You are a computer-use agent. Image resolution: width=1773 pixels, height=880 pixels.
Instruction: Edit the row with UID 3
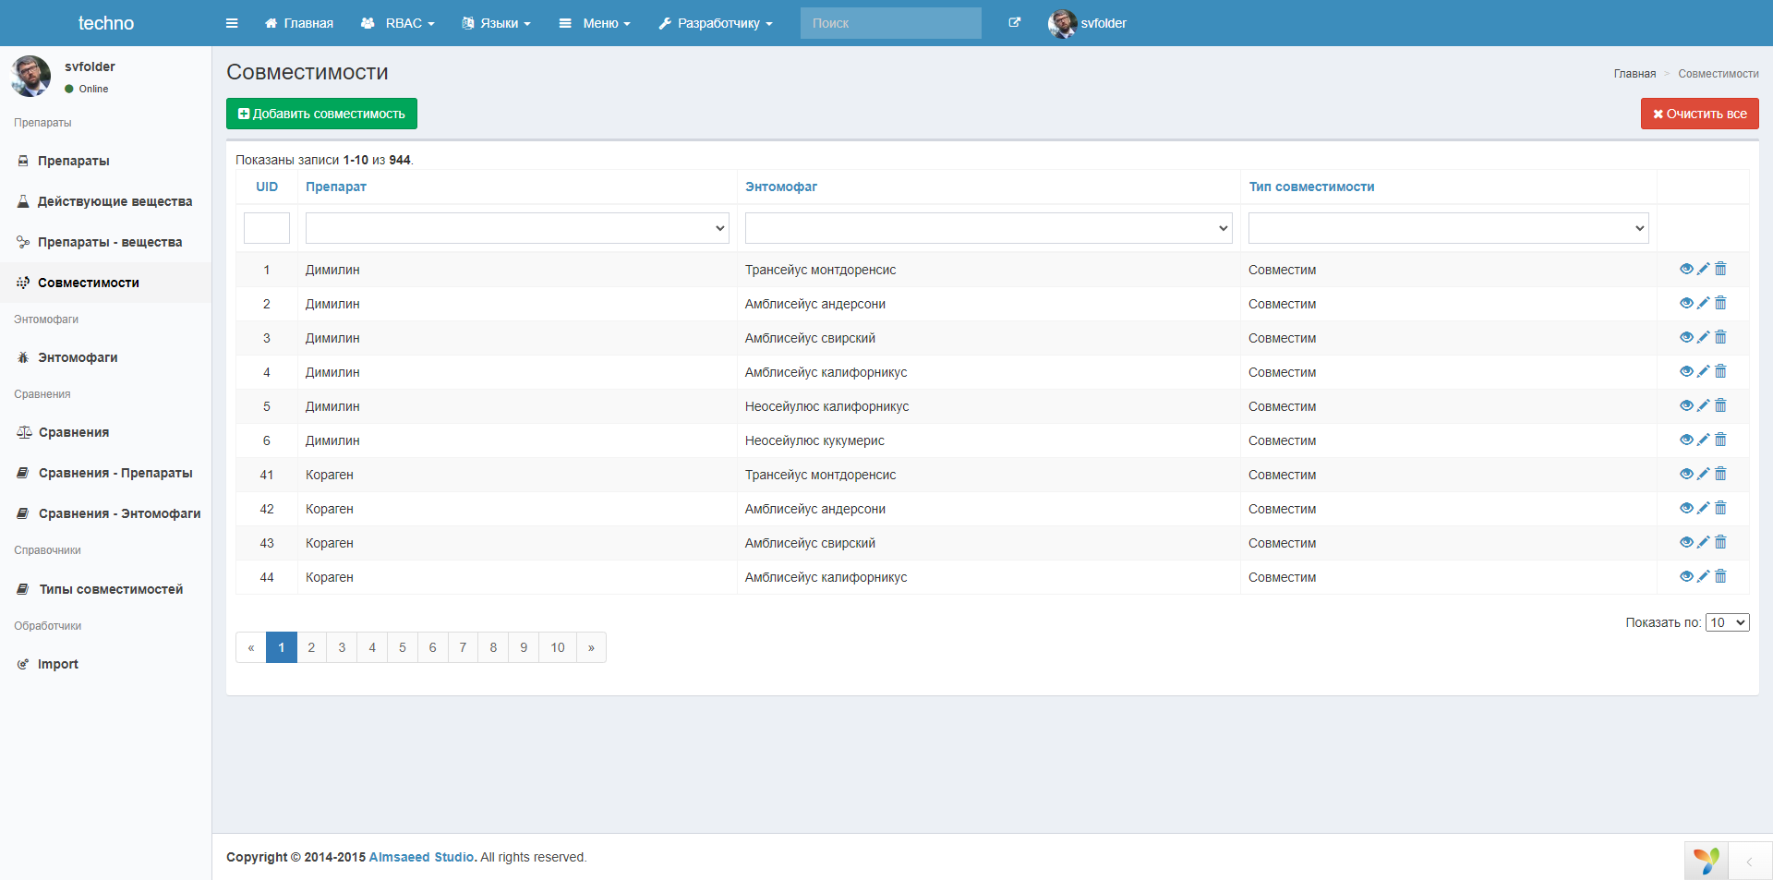coord(1703,337)
